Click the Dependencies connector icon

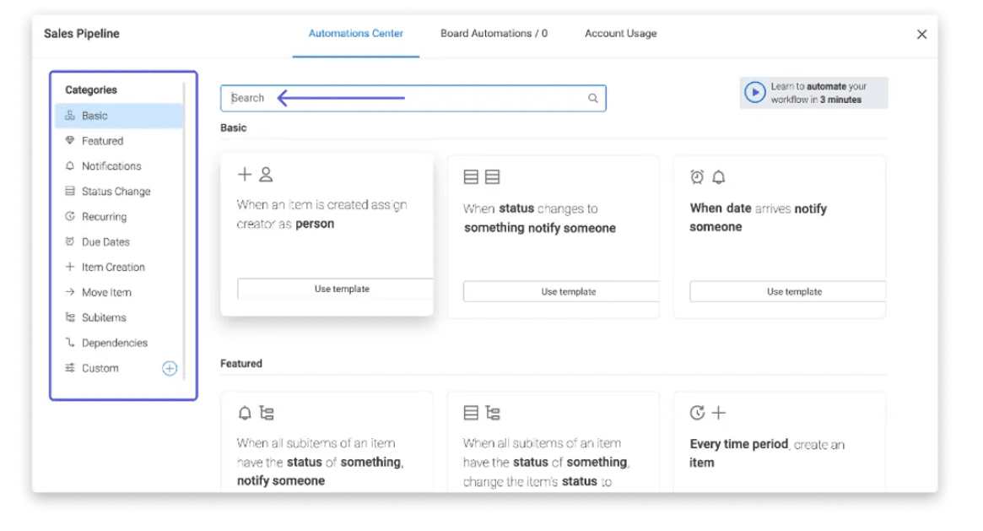pos(69,342)
